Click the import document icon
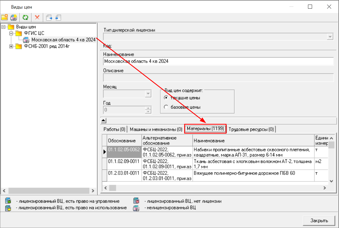 58,18
